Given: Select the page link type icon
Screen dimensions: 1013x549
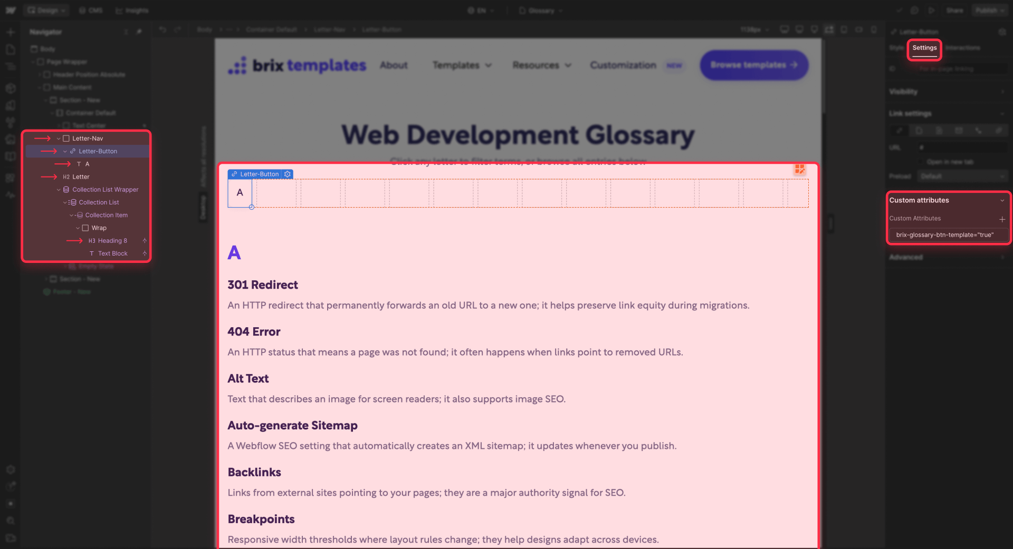Looking at the screenshot, I should 919,130.
